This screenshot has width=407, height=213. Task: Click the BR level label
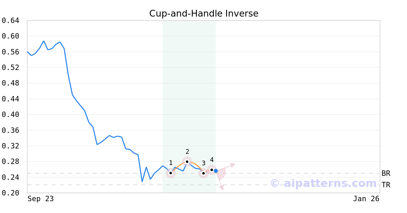point(386,173)
